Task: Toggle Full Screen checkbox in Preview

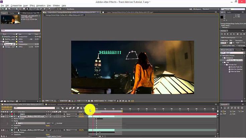Action: tap(236, 45)
